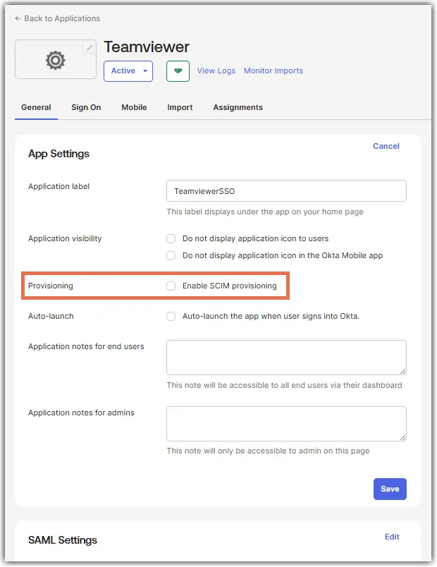The height and width of the screenshot is (567, 437).
Task: Edit the app logo with pencil icon
Action: 90,47
